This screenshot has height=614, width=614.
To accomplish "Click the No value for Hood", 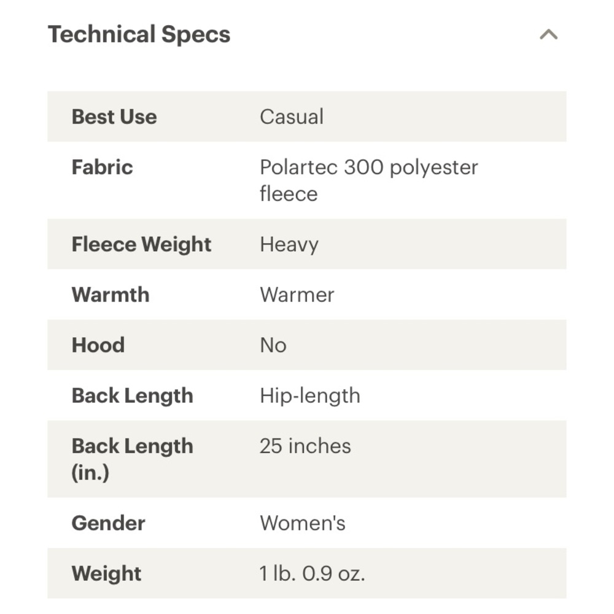I will (x=273, y=345).
